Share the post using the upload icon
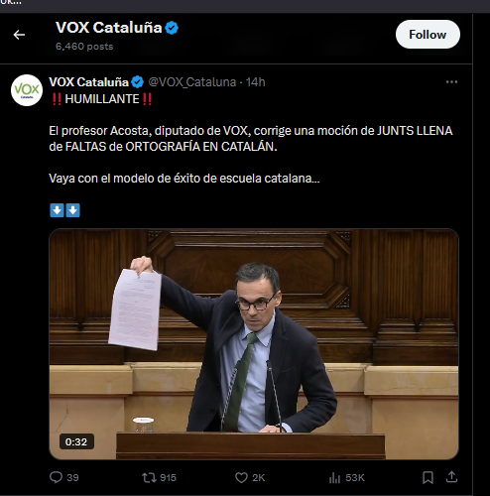The image size is (490, 496). point(451,477)
